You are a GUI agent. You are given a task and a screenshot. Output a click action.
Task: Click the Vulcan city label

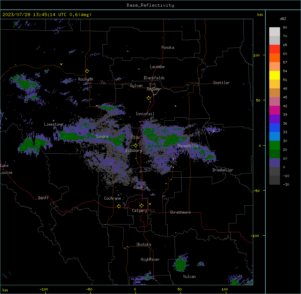click(190, 277)
